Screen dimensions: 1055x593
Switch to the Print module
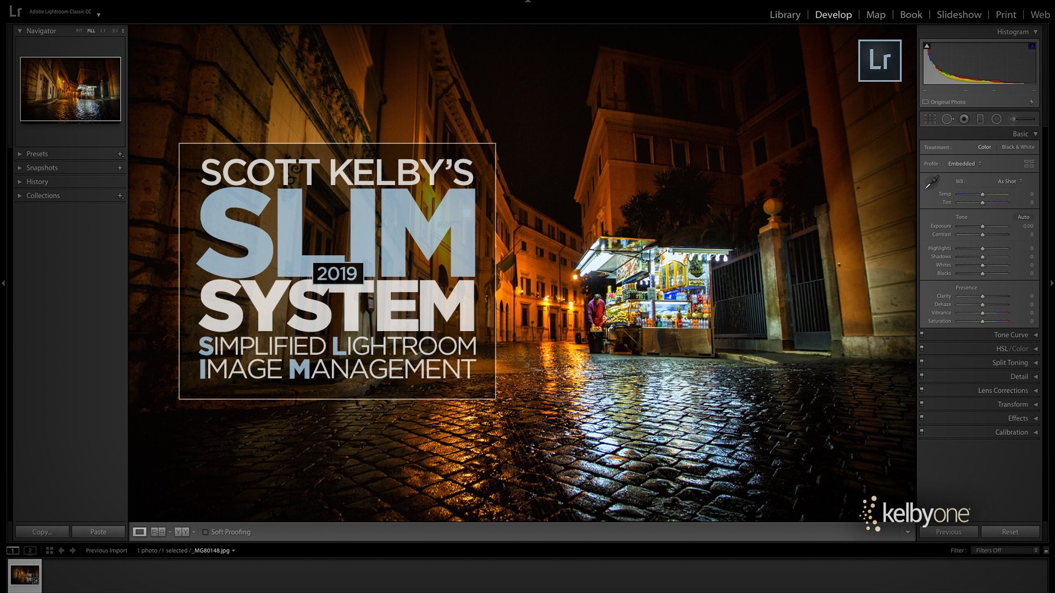1006,15
